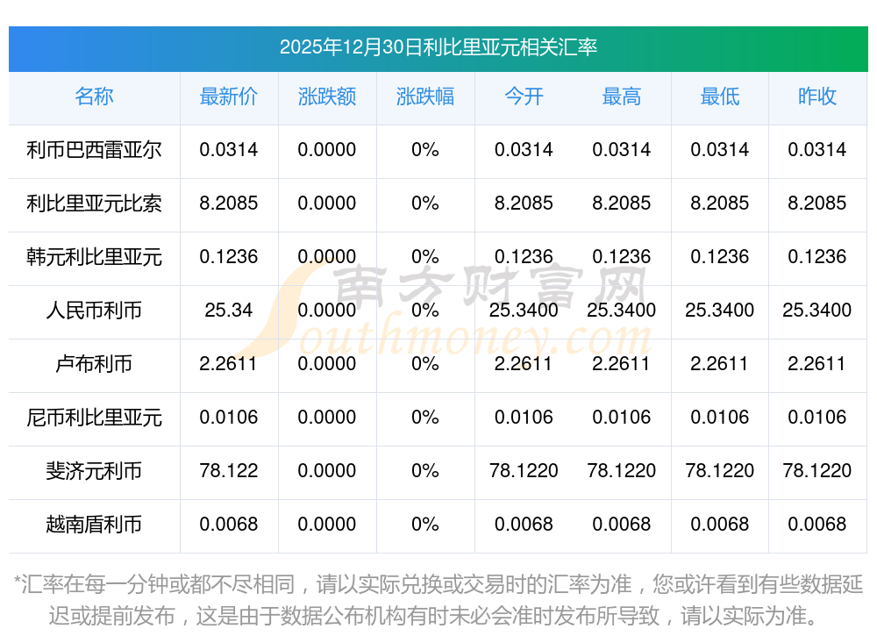
Task: Click 今开 value 0.0068 for 越南盾利币
Action: click(x=524, y=525)
